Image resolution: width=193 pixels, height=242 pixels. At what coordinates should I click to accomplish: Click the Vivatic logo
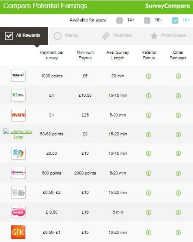pyautogui.click(x=18, y=115)
